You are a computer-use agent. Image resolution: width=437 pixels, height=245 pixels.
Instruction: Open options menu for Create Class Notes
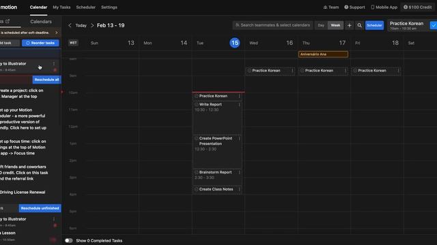click(x=239, y=189)
